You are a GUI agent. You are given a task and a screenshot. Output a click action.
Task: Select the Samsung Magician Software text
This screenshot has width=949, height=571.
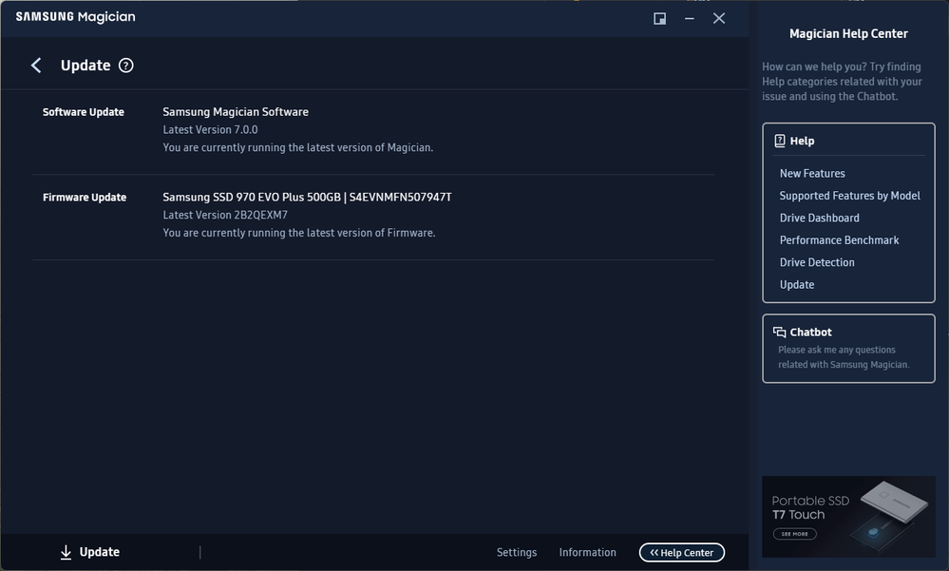(236, 112)
